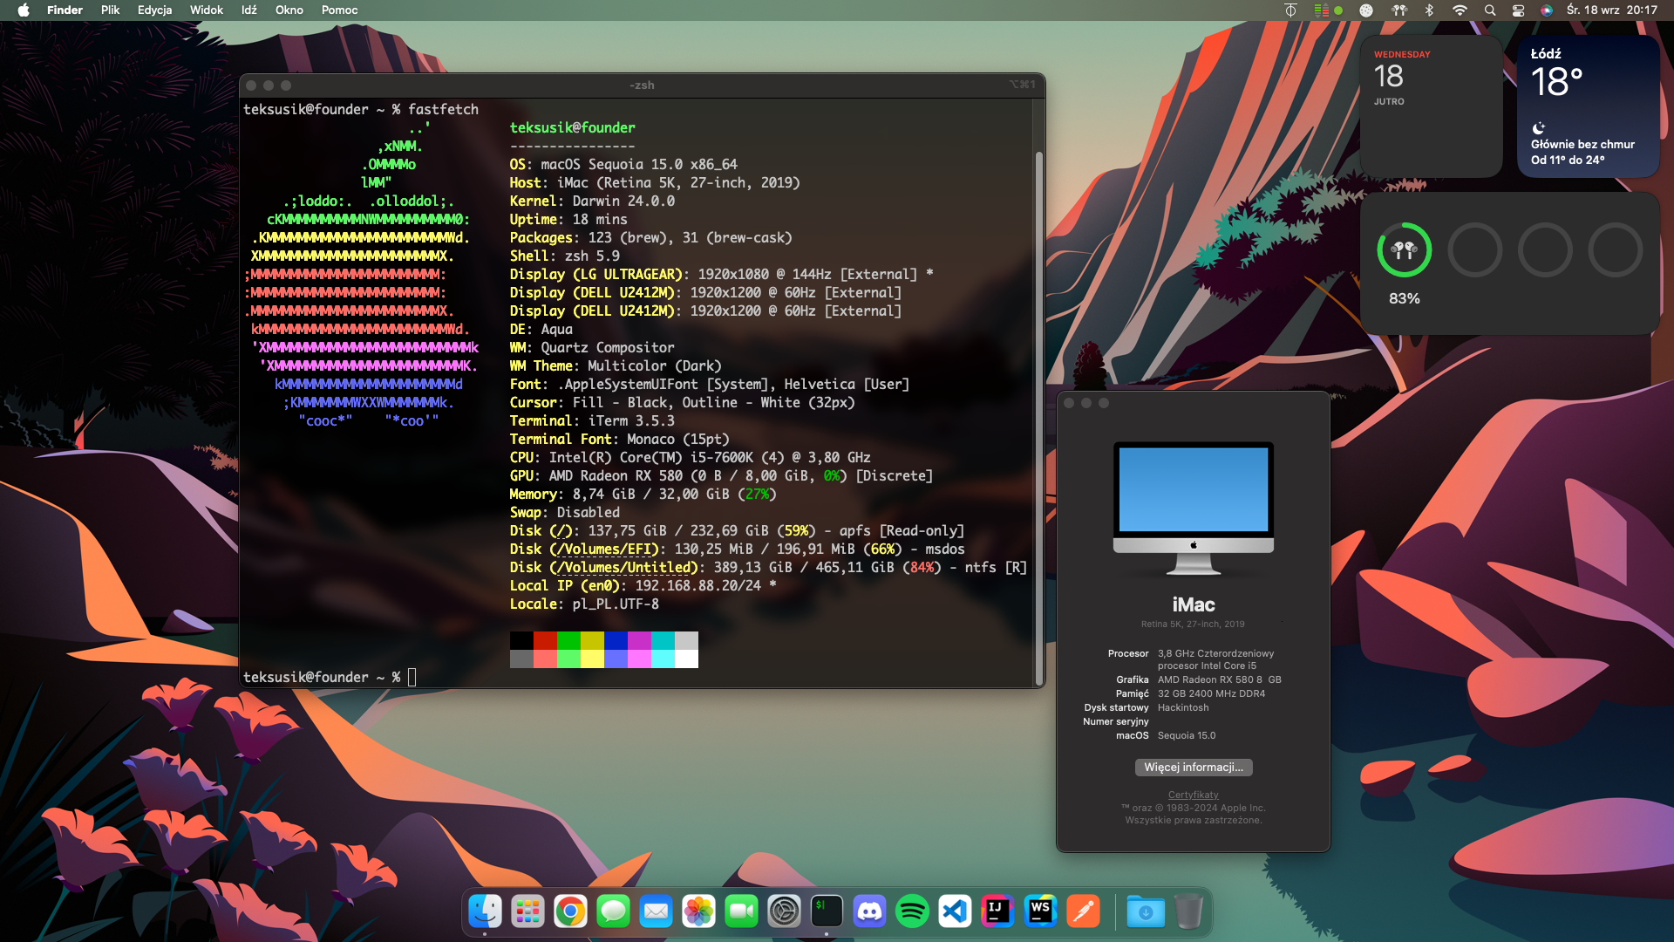Open the Finder application menu
The height and width of the screenshot is (942, 1674).
pyautogui.click(x=65, y=10)
